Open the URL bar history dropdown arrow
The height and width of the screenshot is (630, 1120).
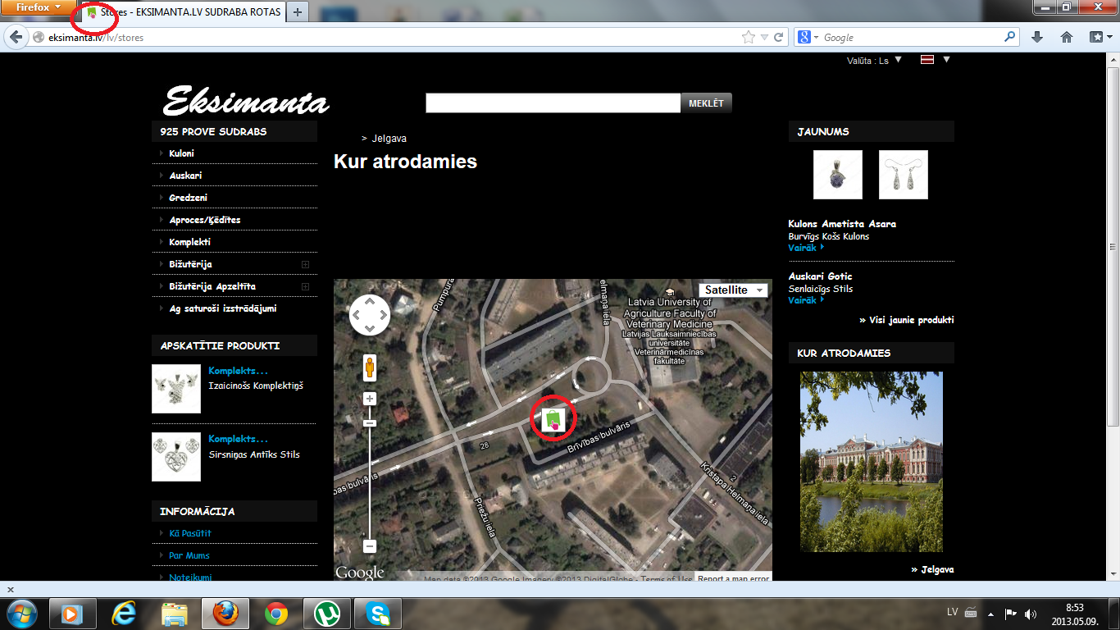coord(764,37)
